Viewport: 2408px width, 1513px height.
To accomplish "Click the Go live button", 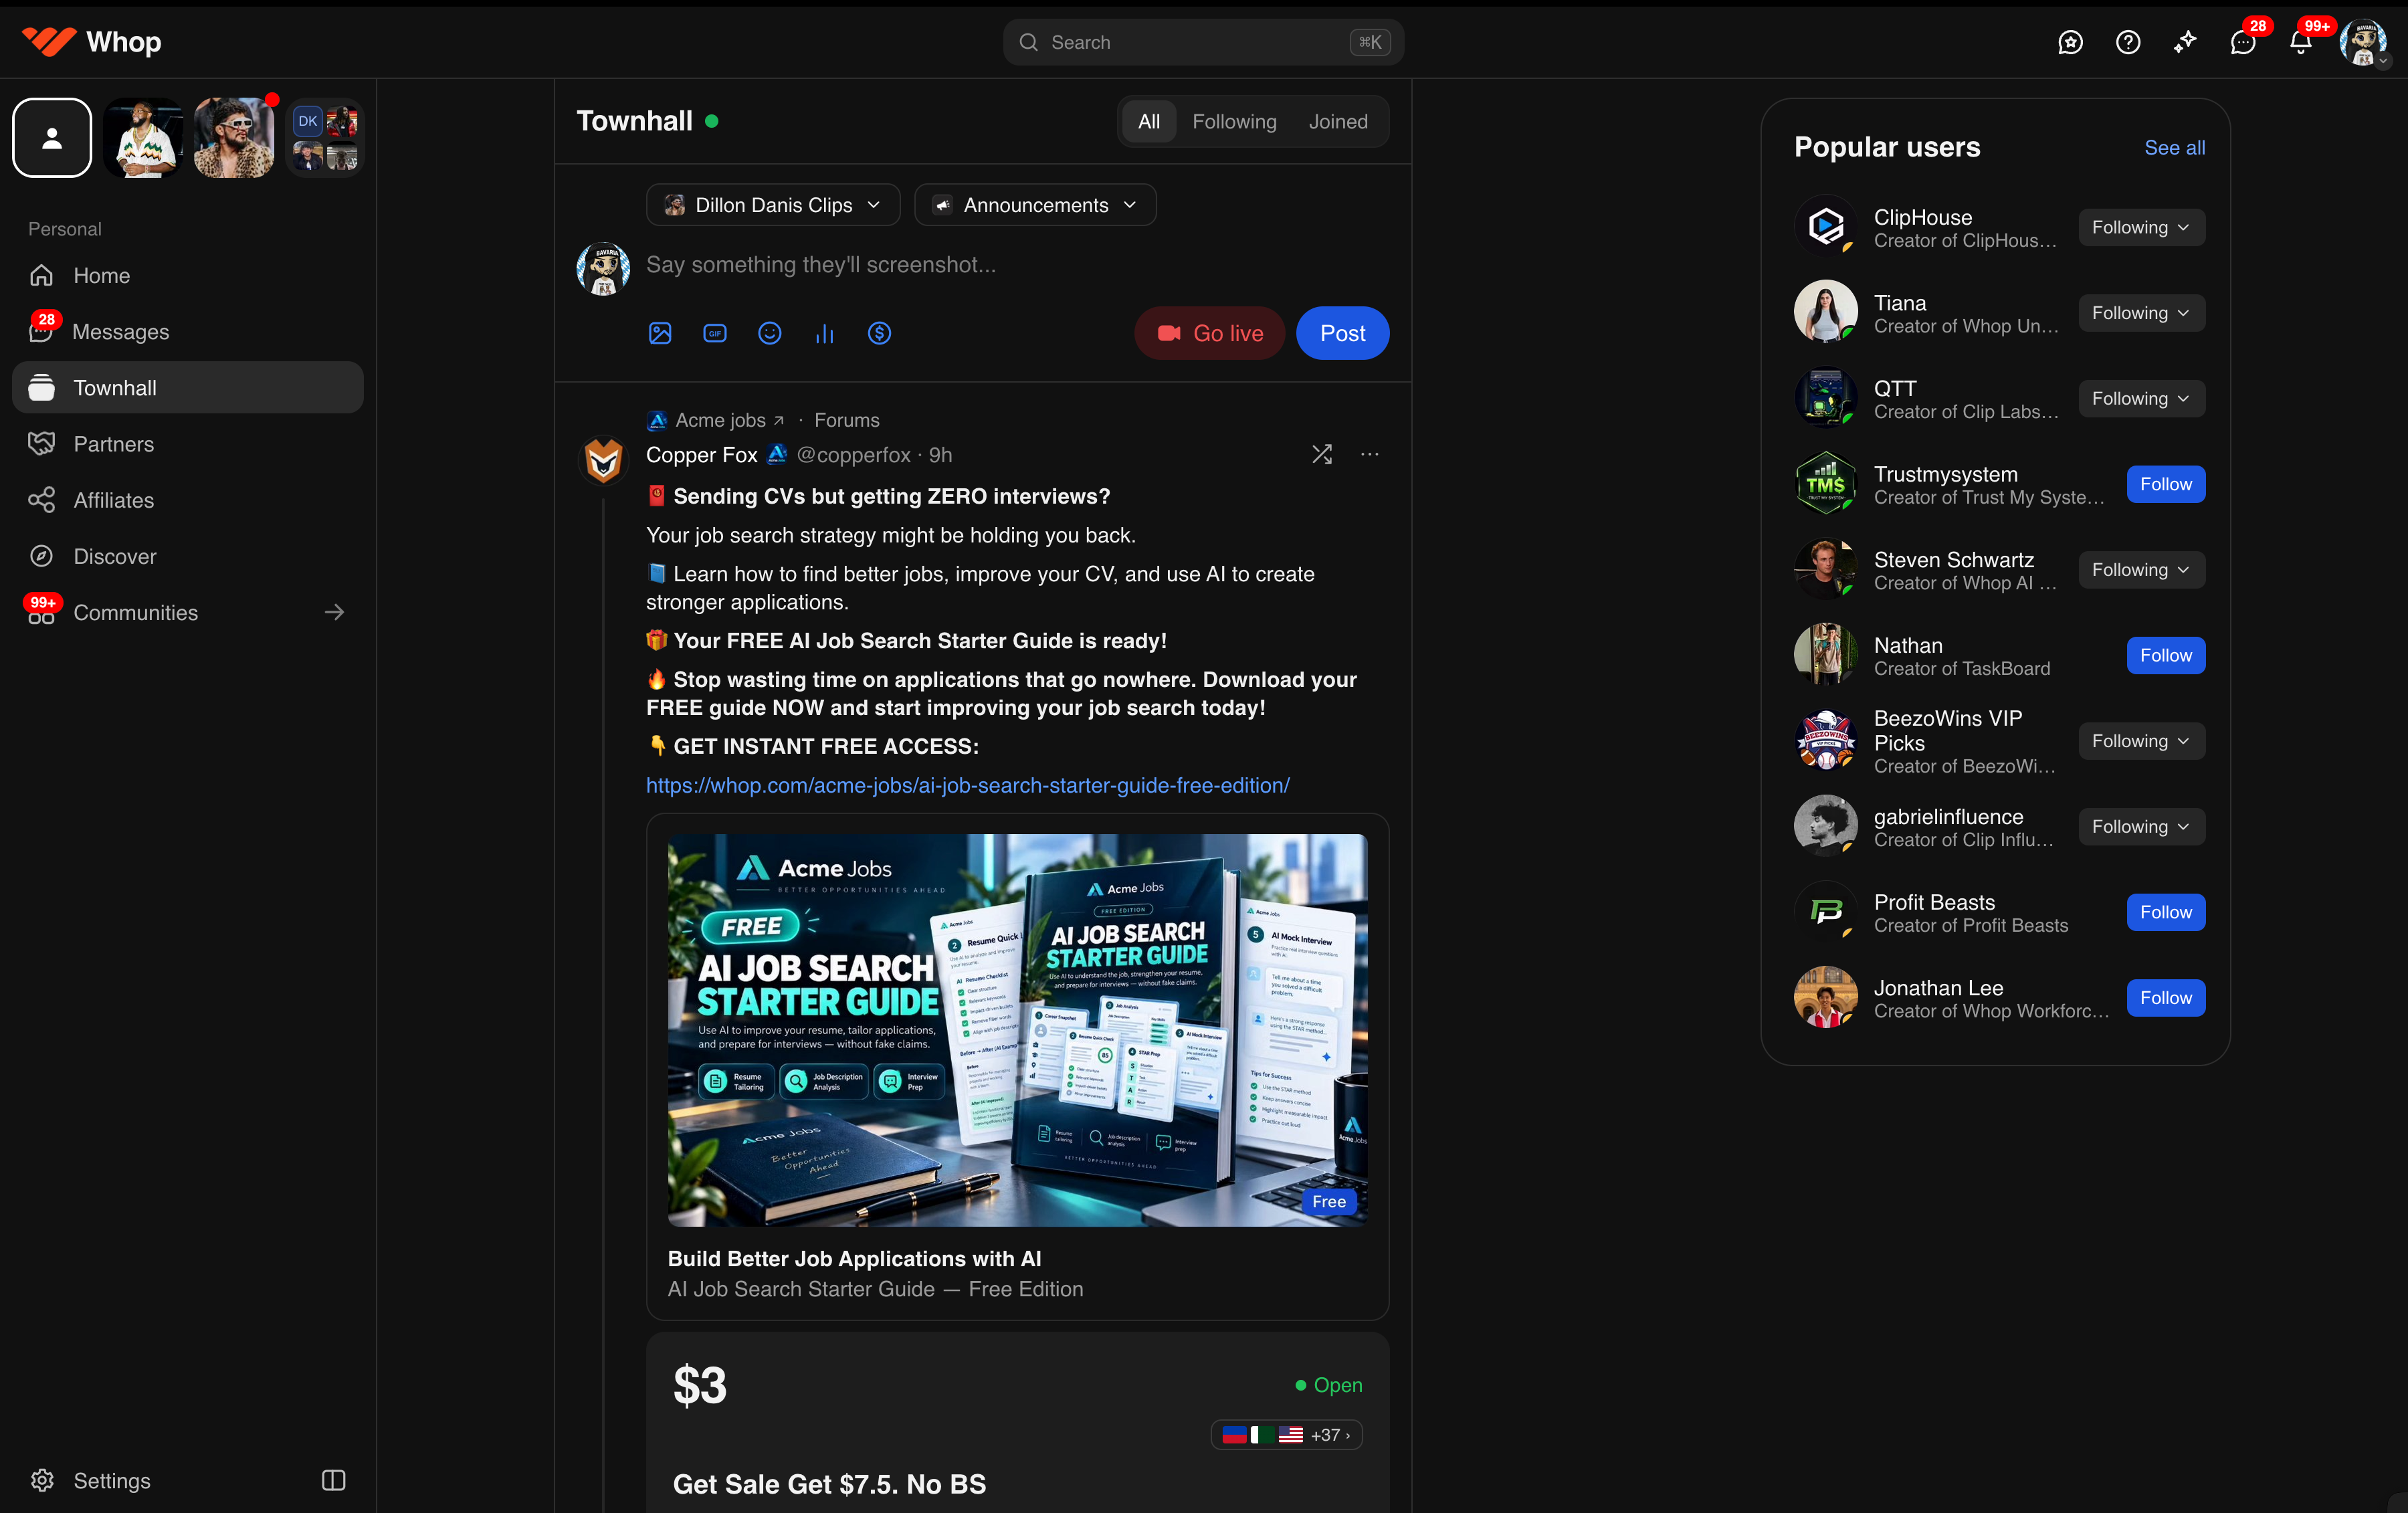I will [x=1209, y=333].
